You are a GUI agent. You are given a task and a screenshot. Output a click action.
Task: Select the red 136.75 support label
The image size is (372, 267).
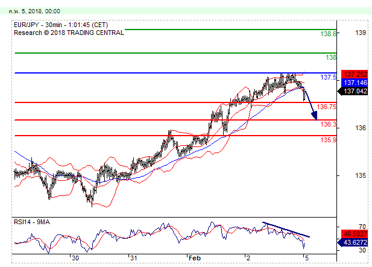point(326,107)
